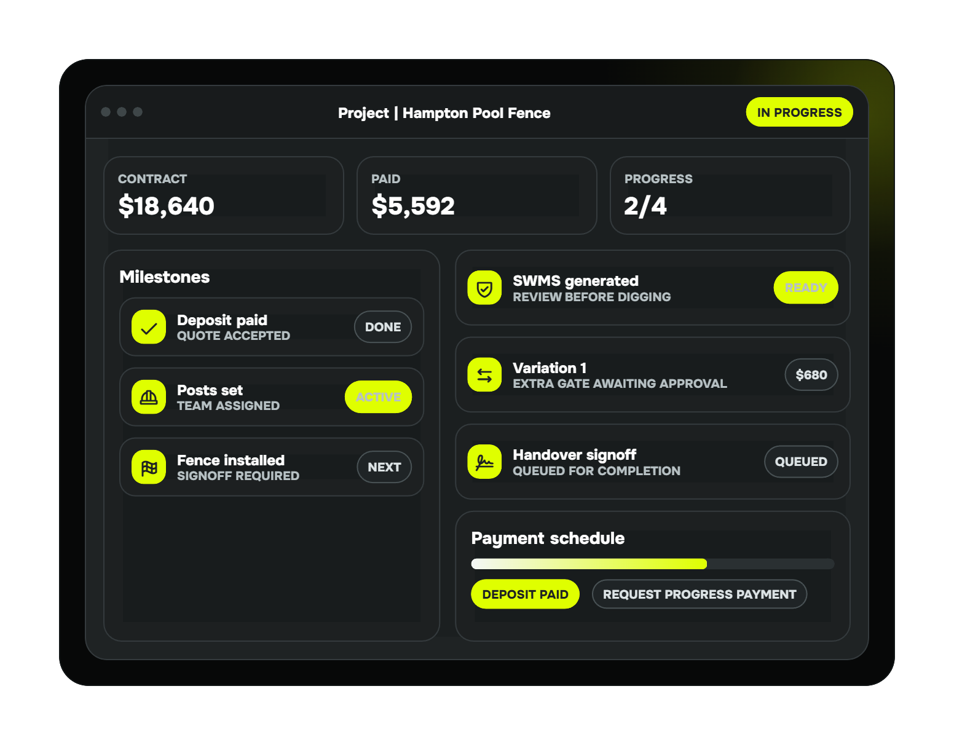The height and width of the screenshot is (745, 954).
Task: Click the DEPOSIT PAID button
Action: click(525, 594)
